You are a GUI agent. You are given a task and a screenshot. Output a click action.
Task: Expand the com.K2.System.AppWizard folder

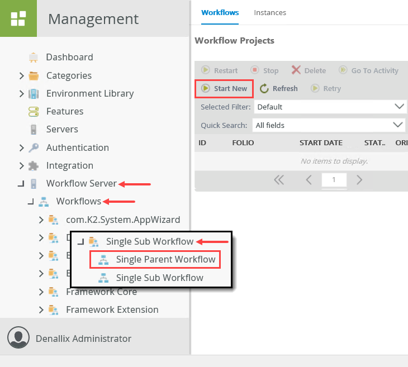41,220
